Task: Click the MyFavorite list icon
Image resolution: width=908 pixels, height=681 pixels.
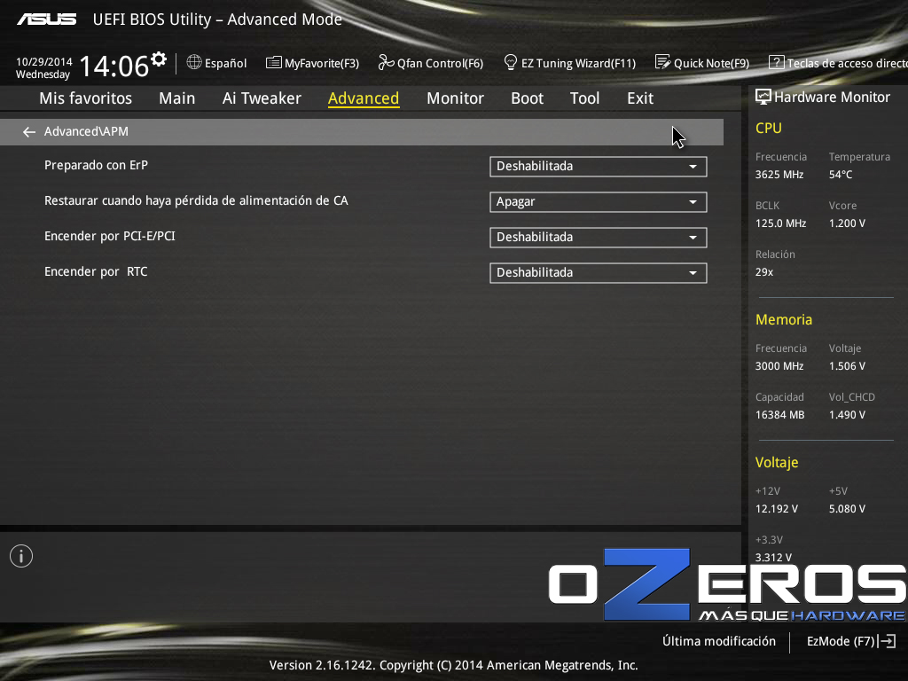Action: point(273,63)
